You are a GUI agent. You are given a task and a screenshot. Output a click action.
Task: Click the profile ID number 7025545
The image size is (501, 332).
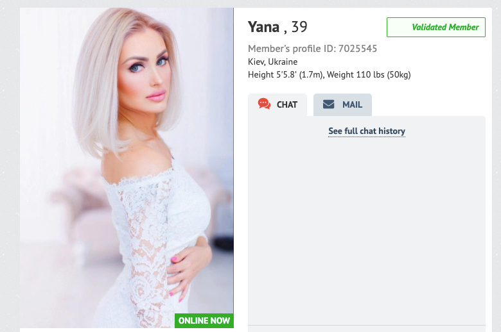[358, 49]
